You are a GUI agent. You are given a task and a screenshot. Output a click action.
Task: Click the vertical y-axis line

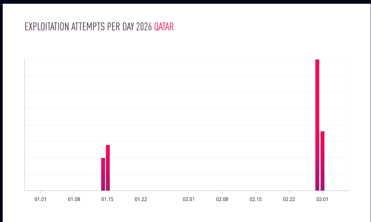(x=25, y=125)
